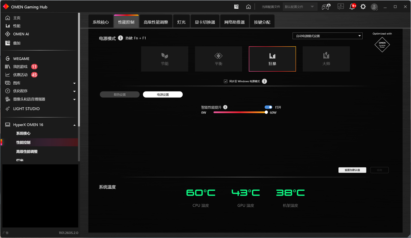Click the 43°C GPU temperature reading
Image resolution: width=411 pixels, height=238 pixels.
pos(246,193)
